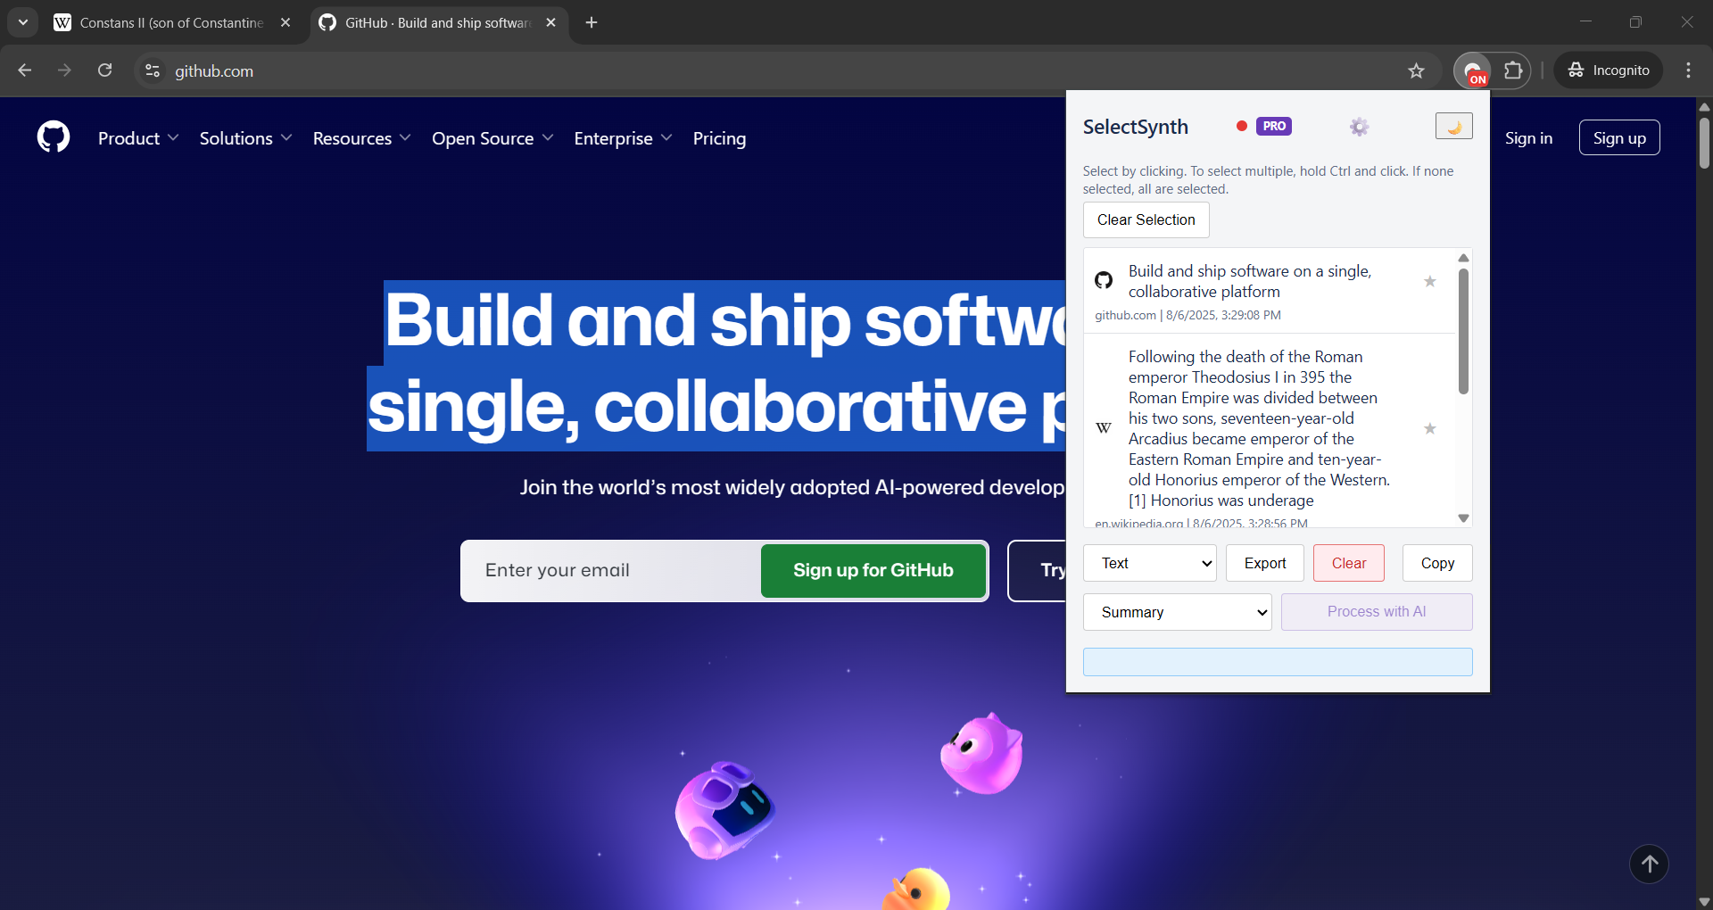Open the Summary AI mode dropdown
The height and width of the screenshot is (910, 1713).
(1177, 612)
